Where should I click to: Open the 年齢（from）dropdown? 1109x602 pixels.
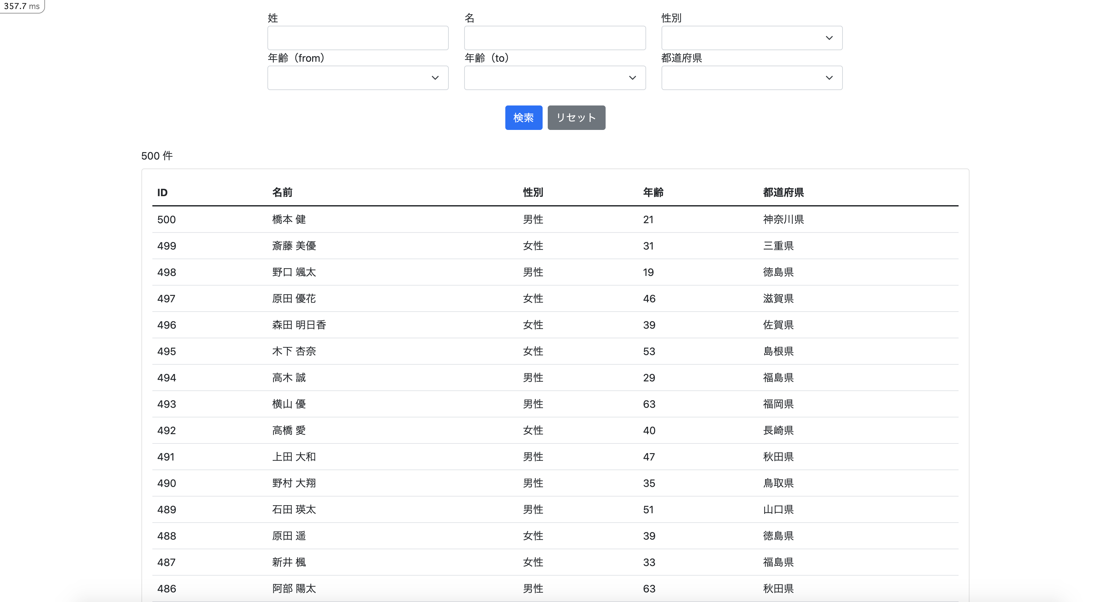[x=357, y=78]
